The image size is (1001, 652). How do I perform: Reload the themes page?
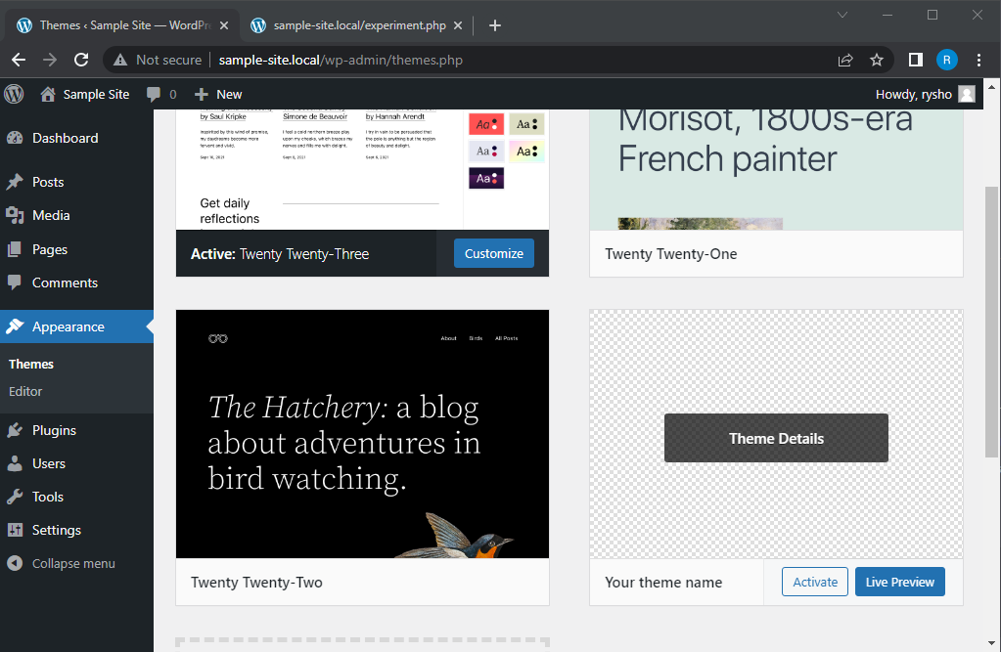[x=81, y=60]
